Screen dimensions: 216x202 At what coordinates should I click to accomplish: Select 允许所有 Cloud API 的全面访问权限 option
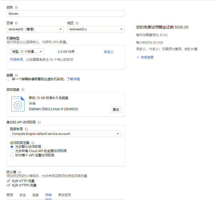click(12, 151)
